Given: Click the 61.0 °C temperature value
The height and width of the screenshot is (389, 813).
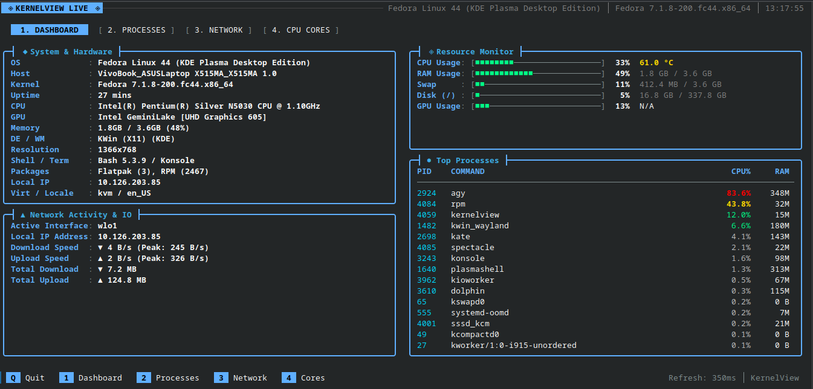Looking at the screenshot, I should pyautogui.click(x=656, y=62).
